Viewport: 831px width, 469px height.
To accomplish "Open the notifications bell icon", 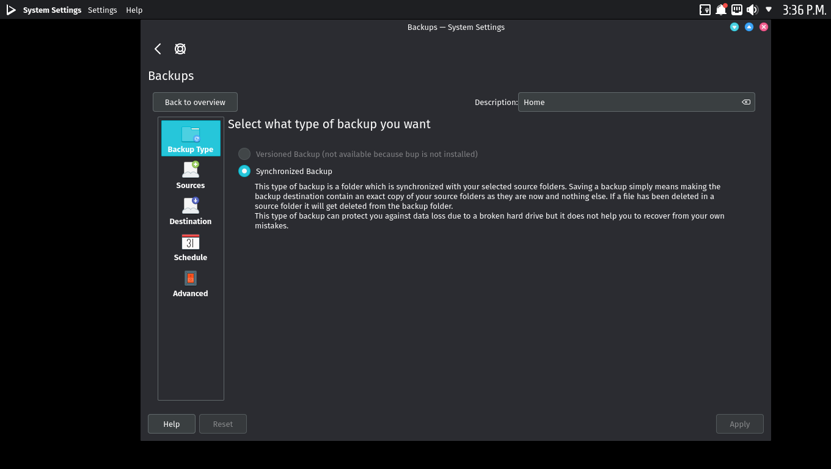I will click(721, 10).
